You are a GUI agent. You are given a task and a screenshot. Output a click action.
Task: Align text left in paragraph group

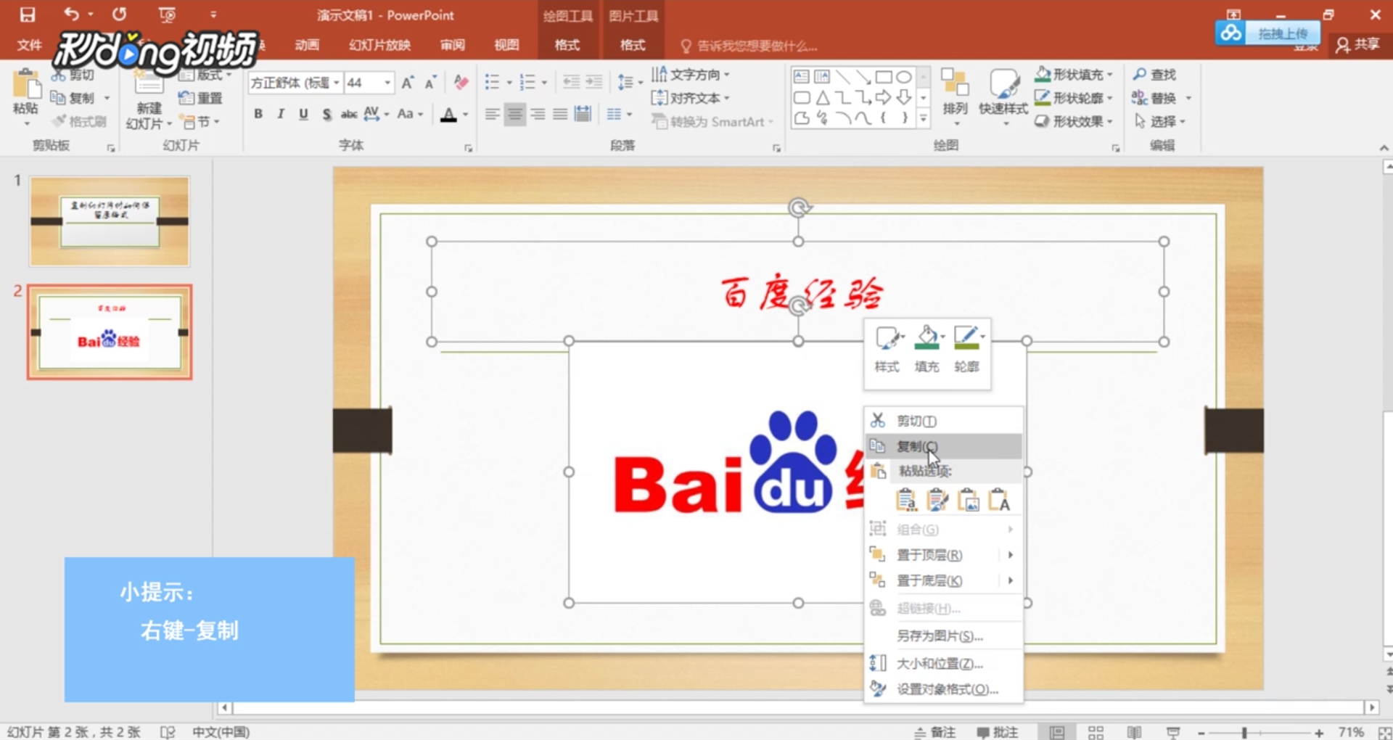click(492, 114)
